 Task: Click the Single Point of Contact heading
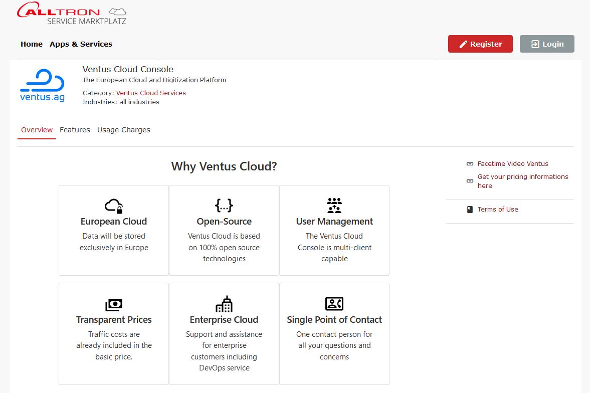[334, 320]
